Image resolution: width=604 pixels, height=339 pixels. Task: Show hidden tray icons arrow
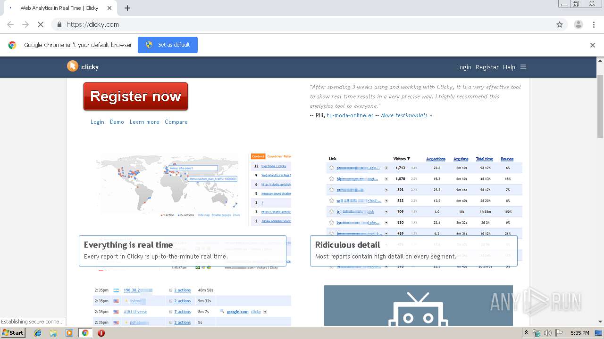point(526,333)
